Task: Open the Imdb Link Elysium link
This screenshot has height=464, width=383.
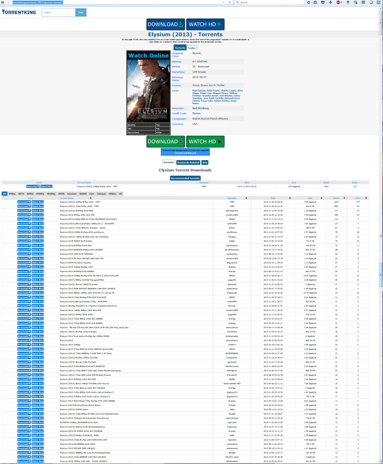Action: [x=197, y=113]
